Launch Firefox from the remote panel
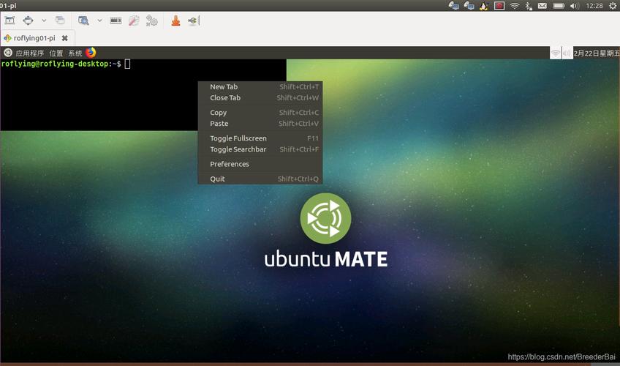 91,52
